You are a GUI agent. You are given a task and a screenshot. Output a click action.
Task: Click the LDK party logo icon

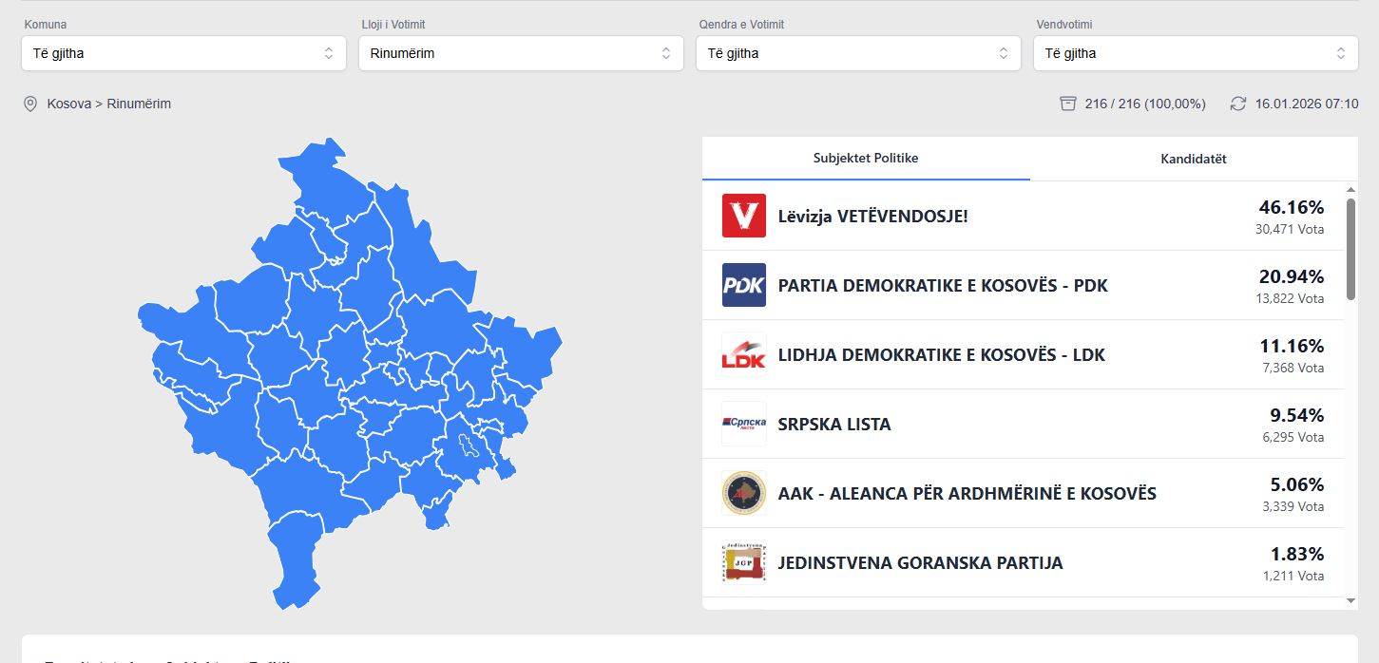point(743,354)
